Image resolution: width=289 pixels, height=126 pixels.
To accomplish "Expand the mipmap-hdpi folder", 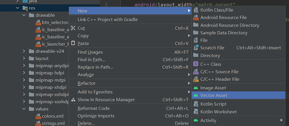I will (x=24, y=73).
